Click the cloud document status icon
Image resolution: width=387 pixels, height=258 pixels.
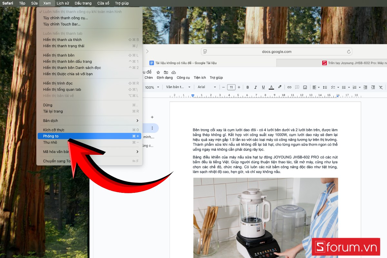174,72
